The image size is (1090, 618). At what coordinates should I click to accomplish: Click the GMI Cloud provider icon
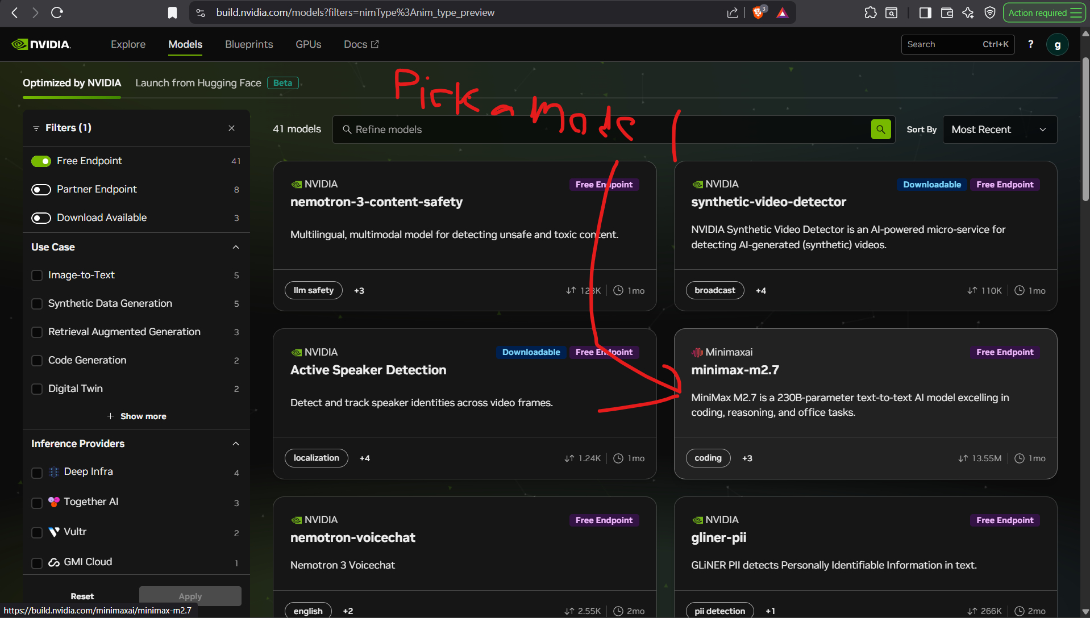[54, 562]
